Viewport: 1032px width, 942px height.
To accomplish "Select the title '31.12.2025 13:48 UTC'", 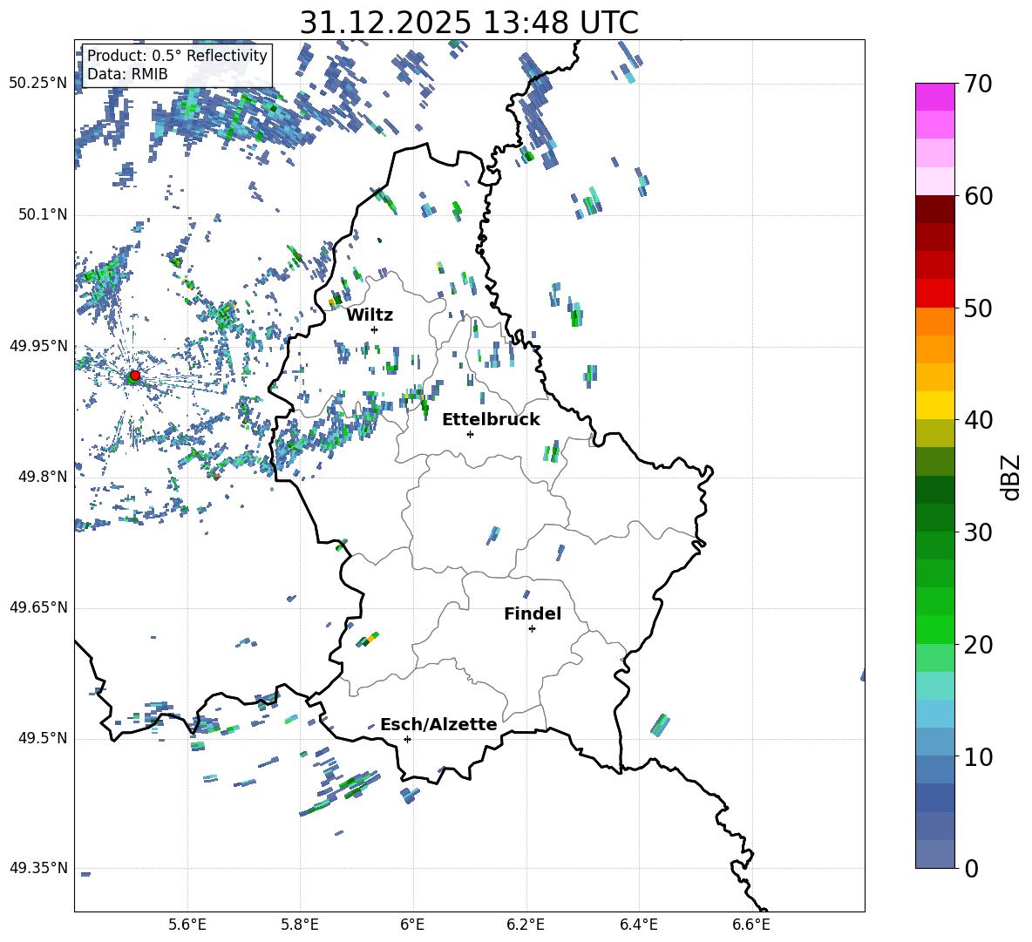I will (469, 23).
